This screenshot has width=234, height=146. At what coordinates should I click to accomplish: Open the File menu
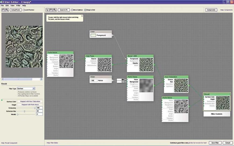[x=2, y=6]
